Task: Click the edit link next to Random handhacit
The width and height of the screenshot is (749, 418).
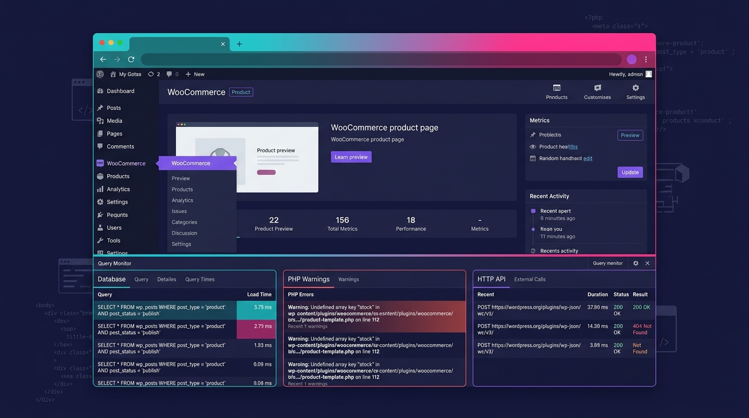Action: (x=588, y=158)
